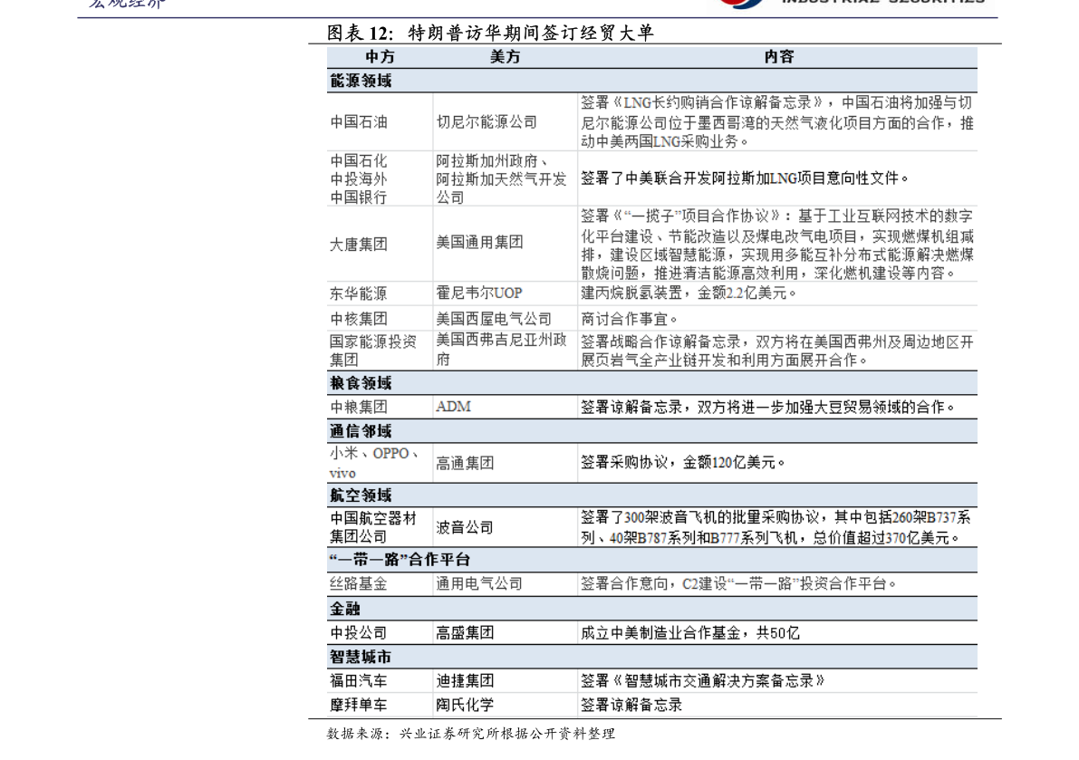
Task: Select the 摩拜单车 row
Action: [357, 705]
